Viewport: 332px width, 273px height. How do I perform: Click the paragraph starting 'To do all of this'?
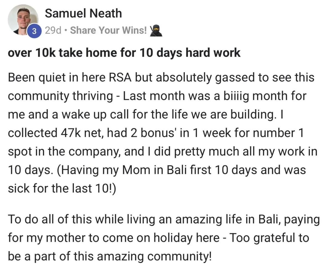click(x=164, y=238)
